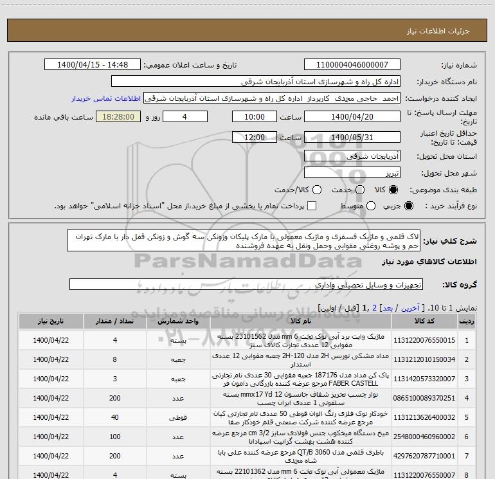Viewport: 495px width, 479px height.
Task: Click item code 1131213626400032
Action: tap(424, 417)
